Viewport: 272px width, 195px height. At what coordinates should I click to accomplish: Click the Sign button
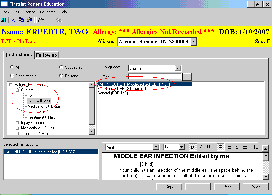point(169,187)
